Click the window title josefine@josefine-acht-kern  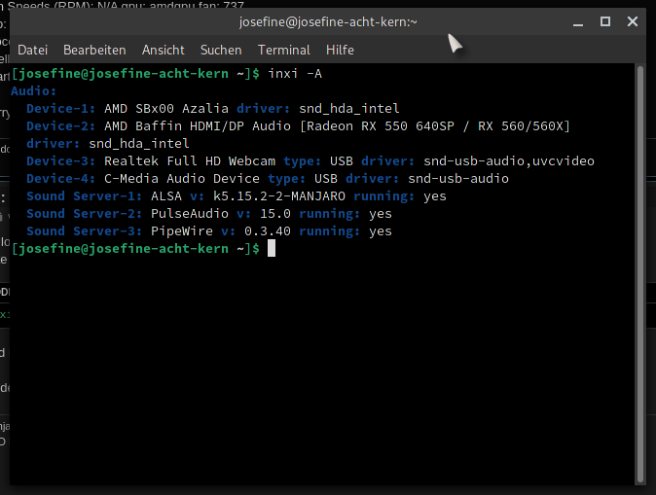pos(328,21)
